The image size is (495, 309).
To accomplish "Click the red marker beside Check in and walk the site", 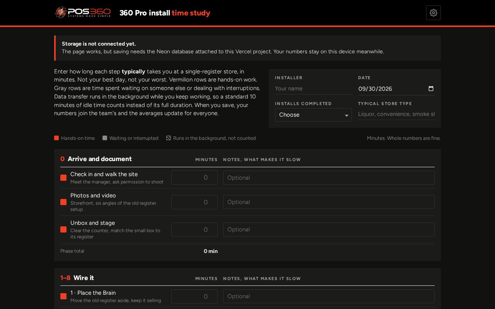I will click(63, 178).
